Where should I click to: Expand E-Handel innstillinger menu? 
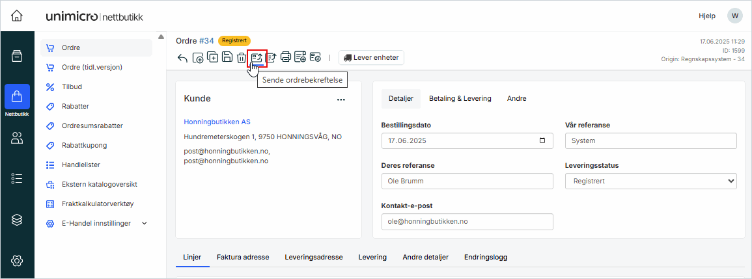pyautogui.click(x=144, y=223)
